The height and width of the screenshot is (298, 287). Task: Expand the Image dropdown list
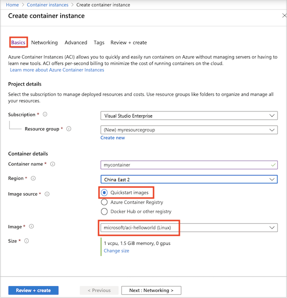[x=189, y=228]
